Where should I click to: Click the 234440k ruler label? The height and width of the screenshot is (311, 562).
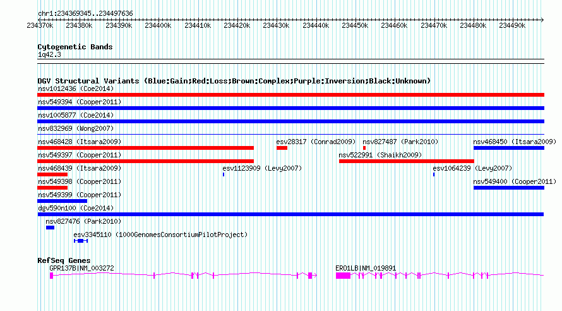(315, 25)
